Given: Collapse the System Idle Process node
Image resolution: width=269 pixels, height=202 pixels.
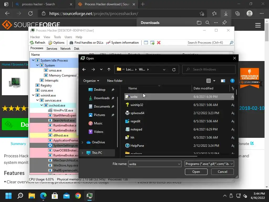Looking at the screenshot, I should point(33,60).
